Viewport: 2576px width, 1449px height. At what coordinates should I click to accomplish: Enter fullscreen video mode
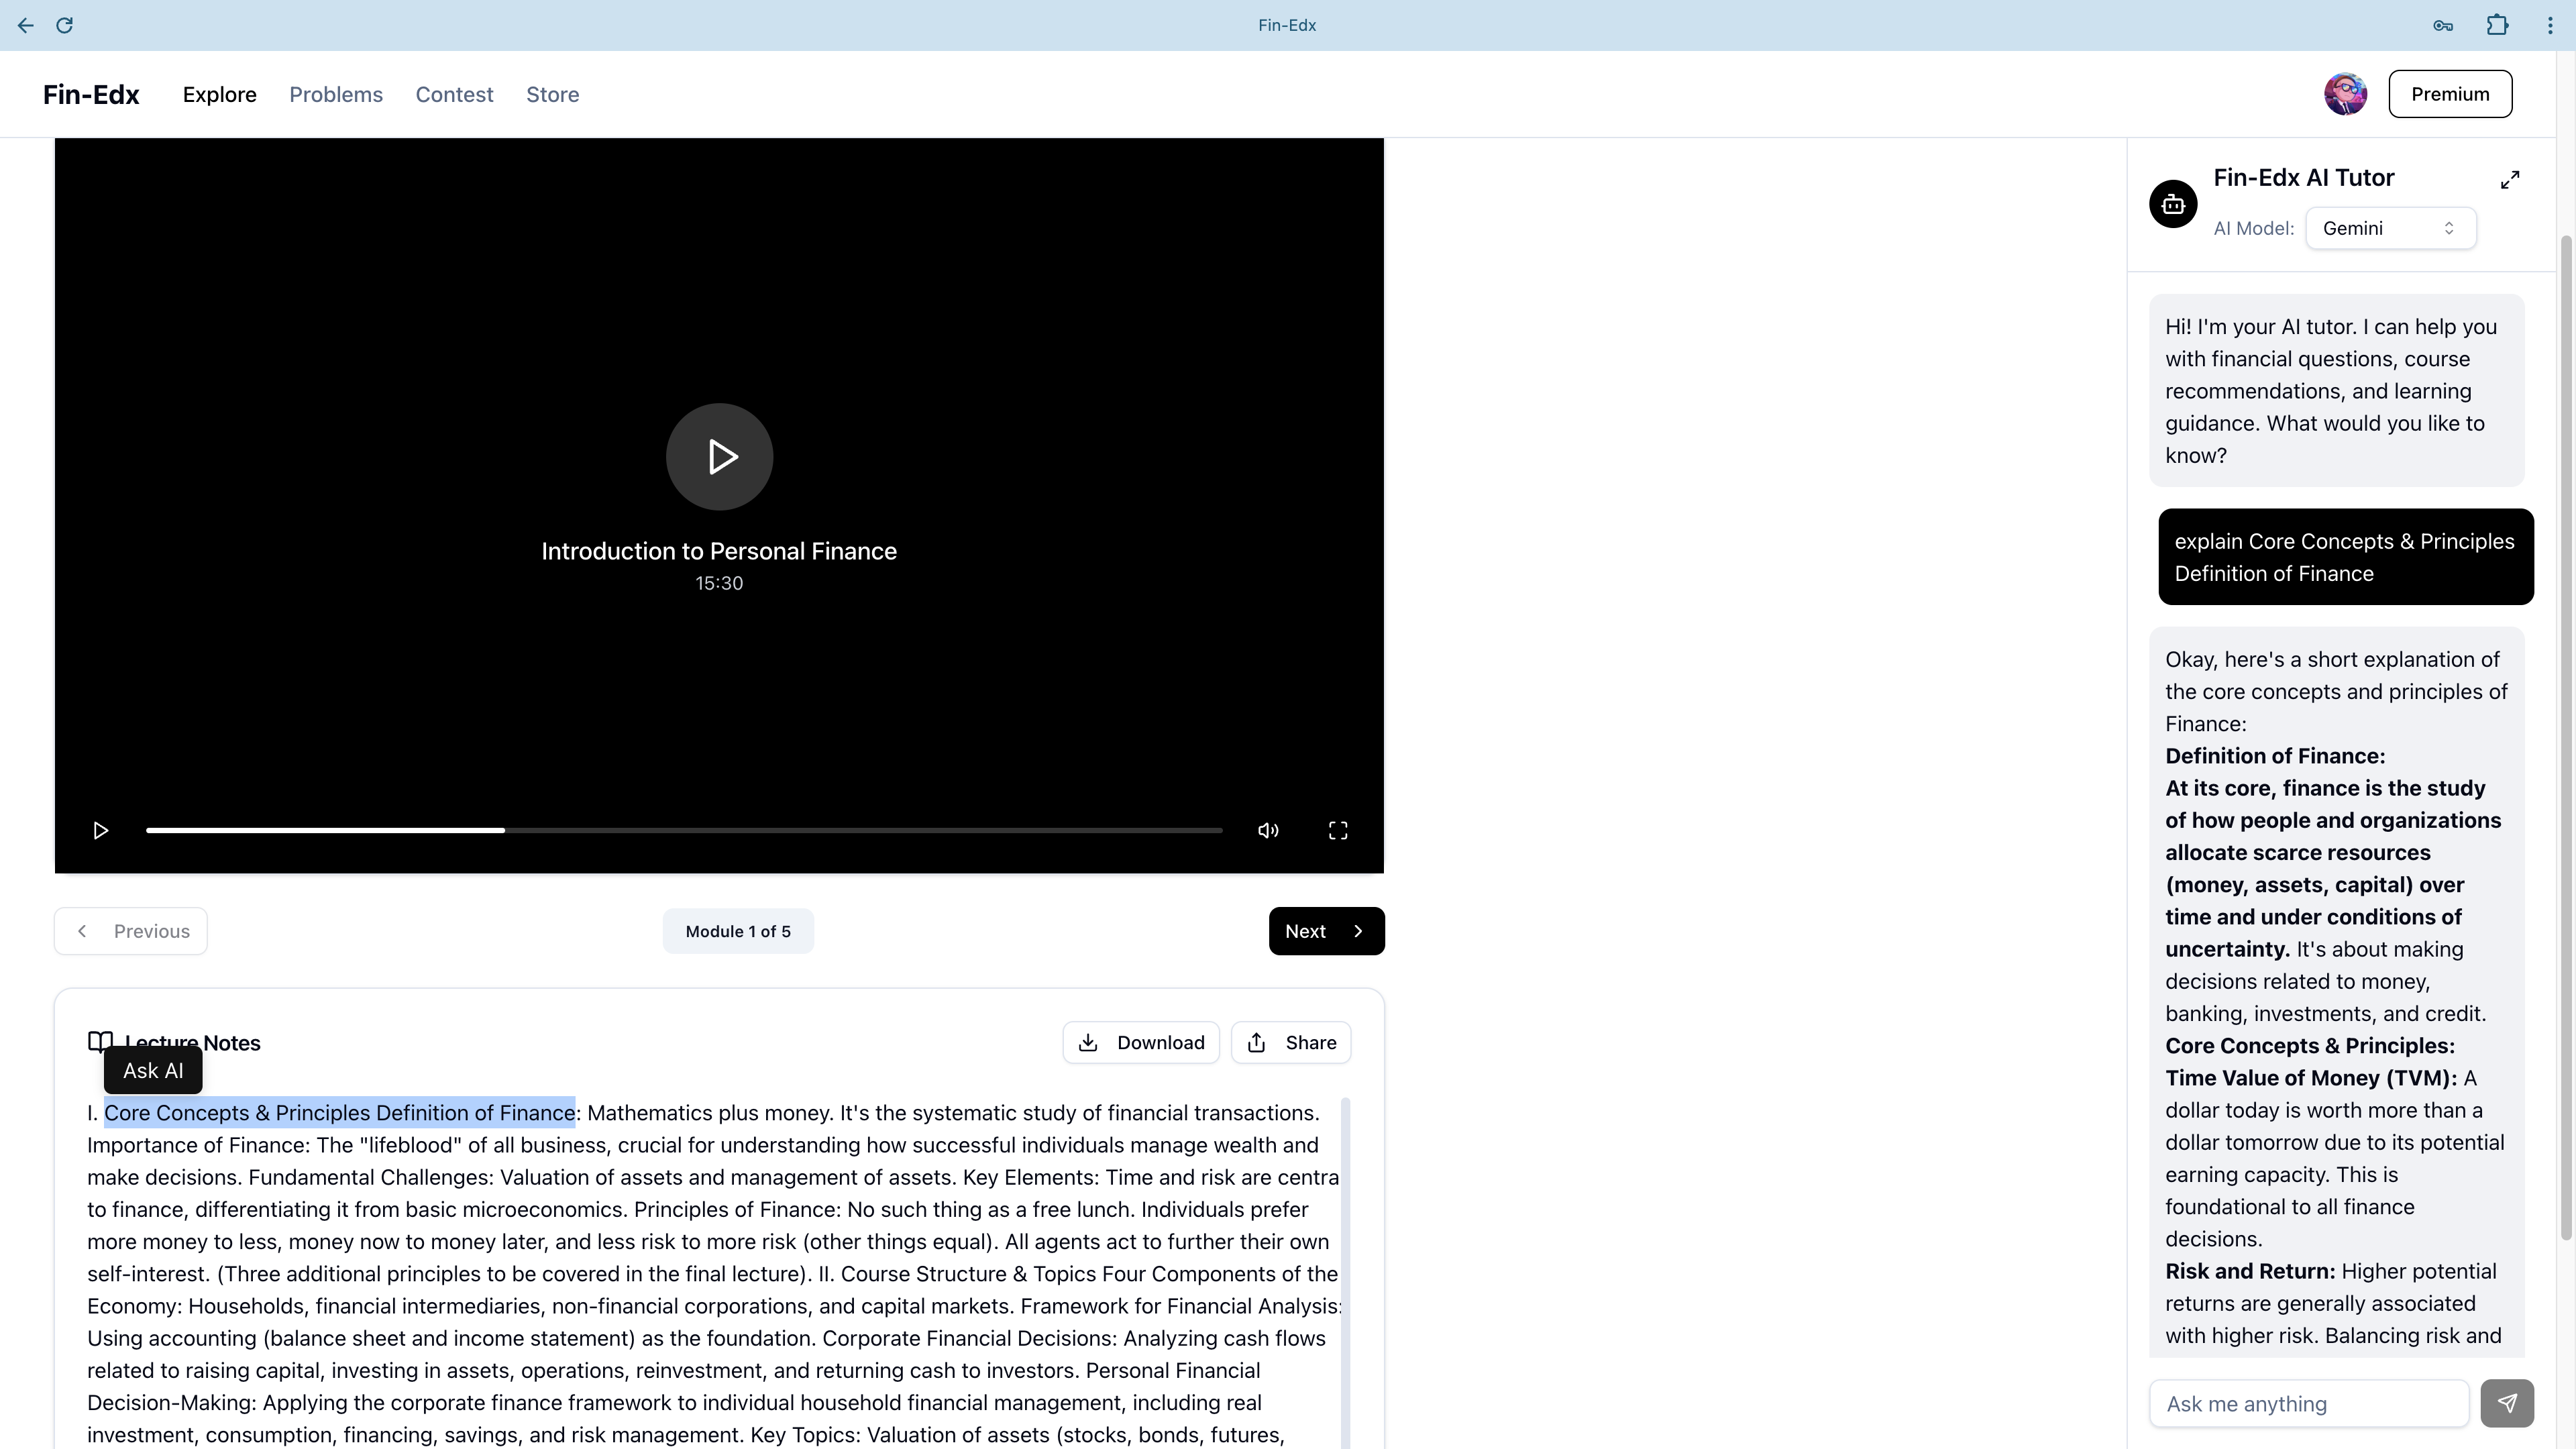[1338, 831]
